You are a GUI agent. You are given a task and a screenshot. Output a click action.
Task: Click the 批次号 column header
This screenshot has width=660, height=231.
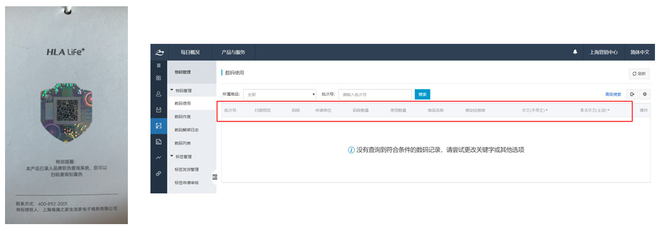(230, 110)
